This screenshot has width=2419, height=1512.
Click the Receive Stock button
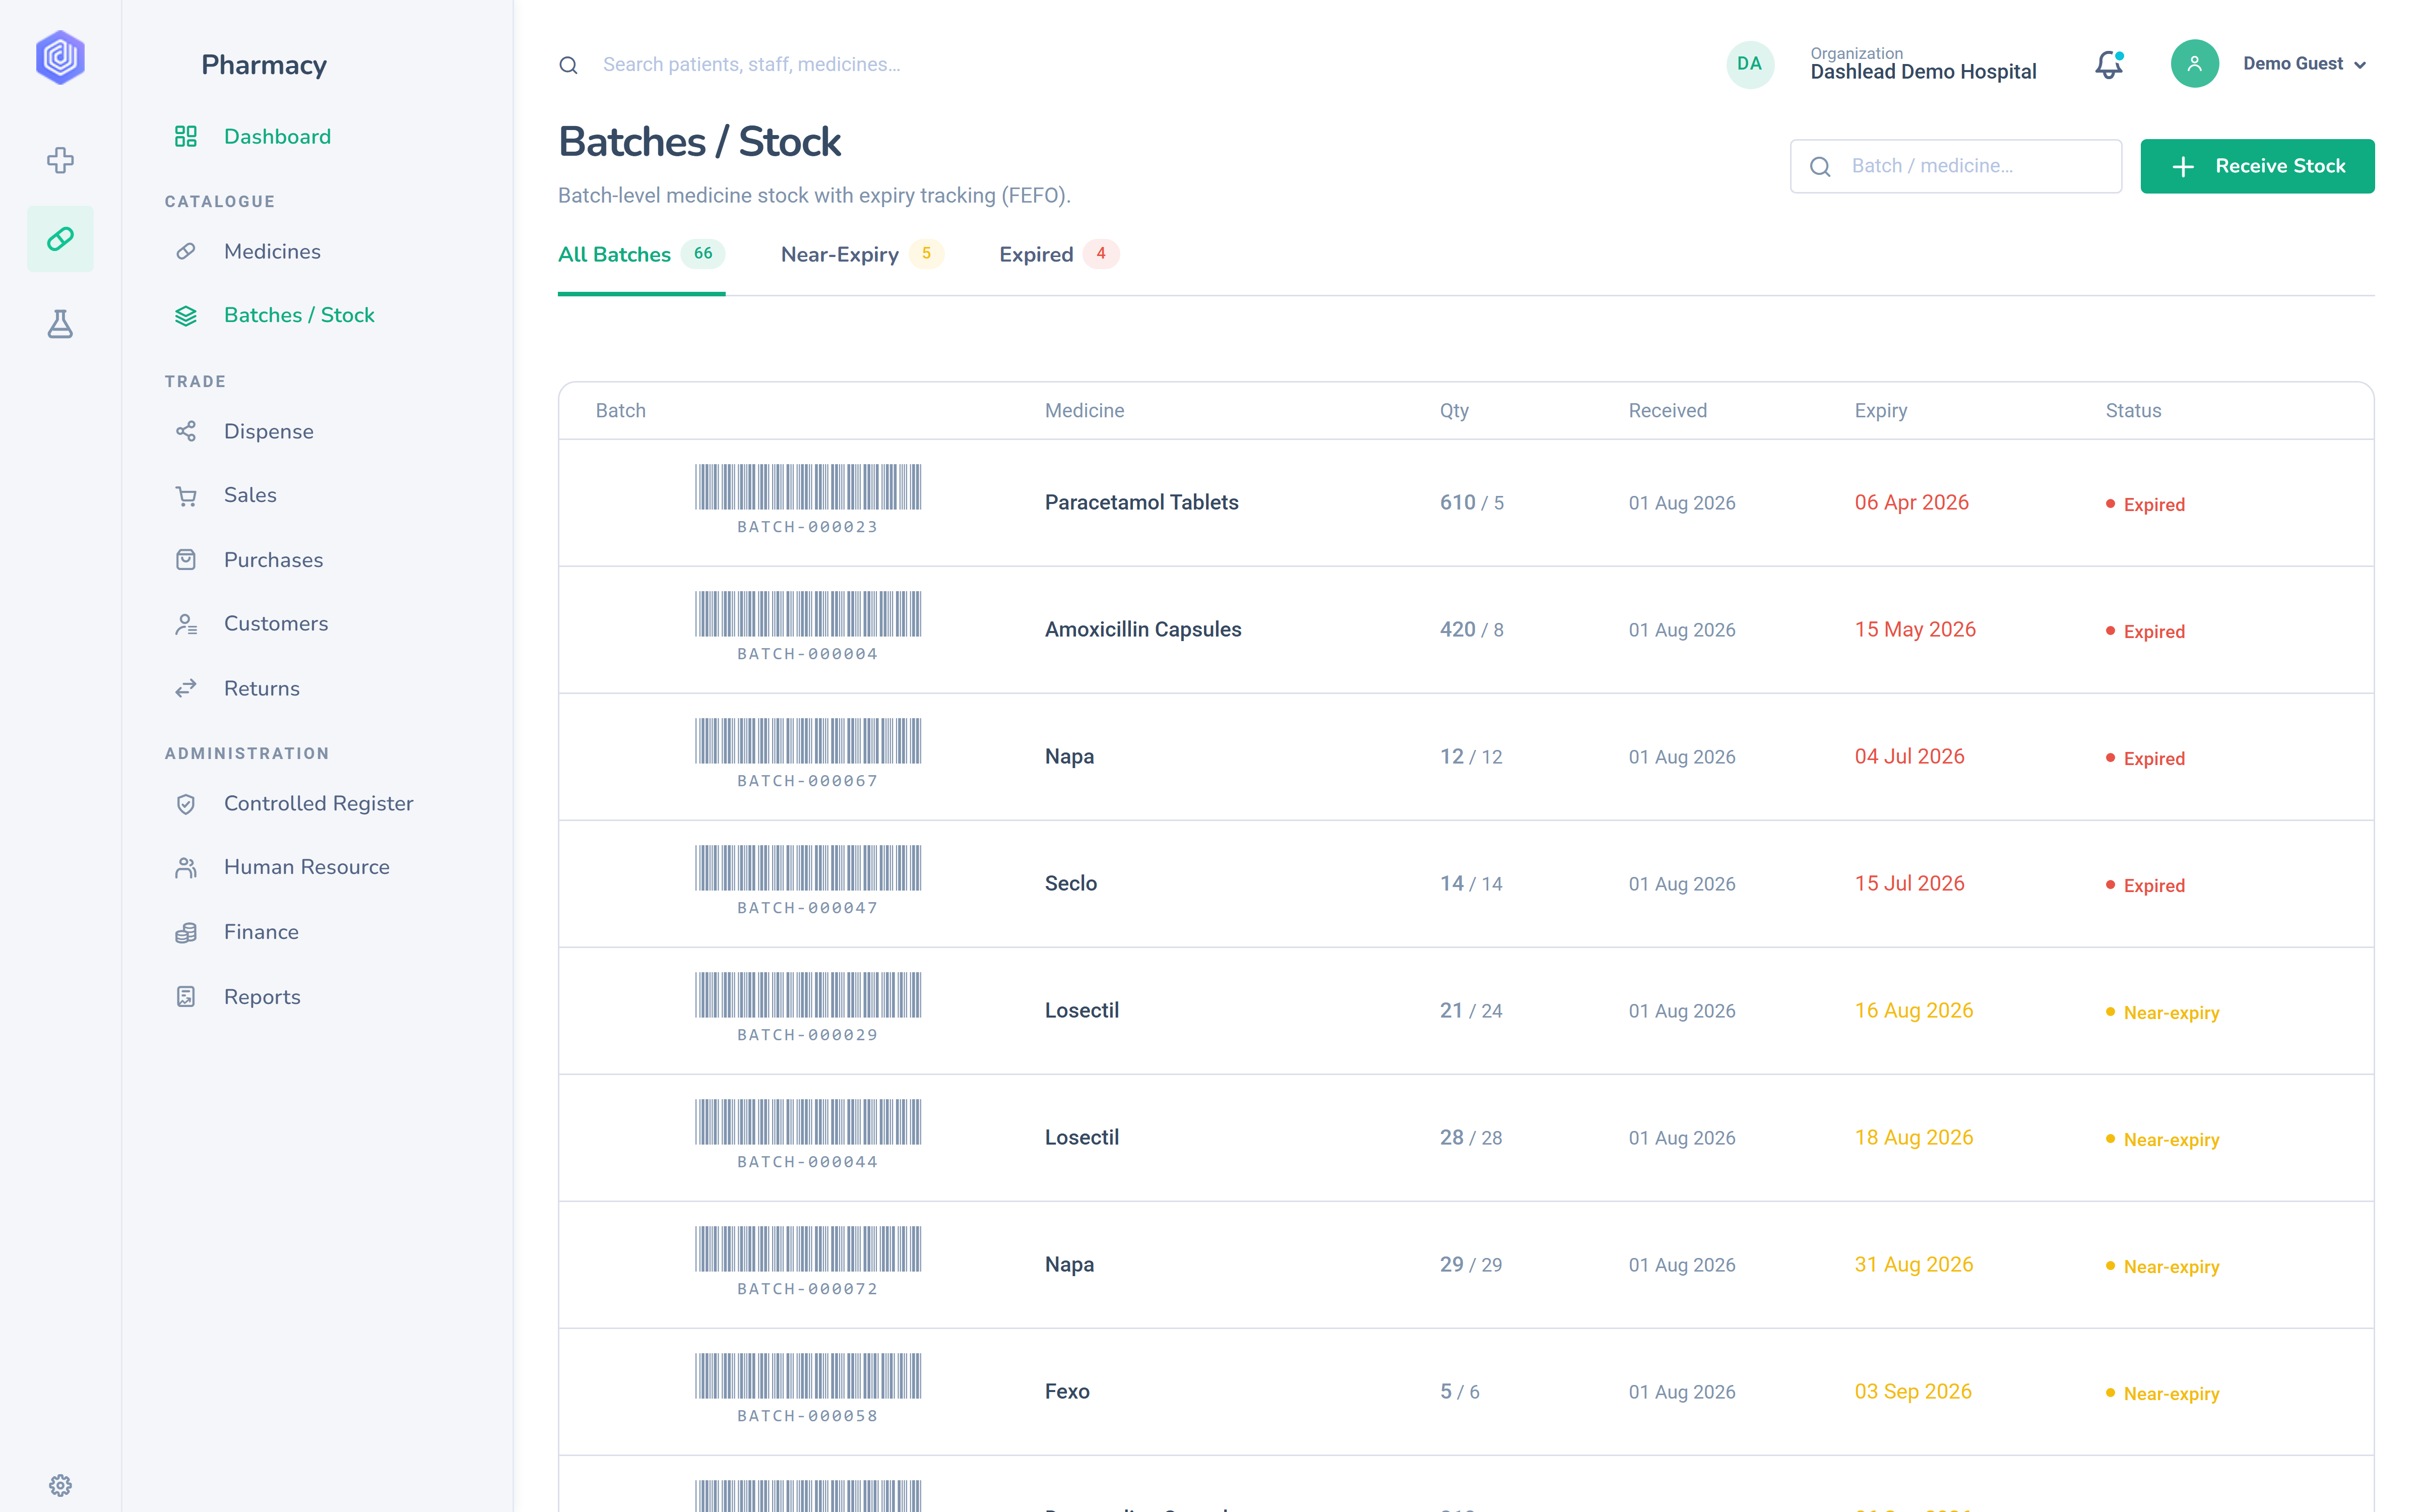click(x=2257, y=166)
